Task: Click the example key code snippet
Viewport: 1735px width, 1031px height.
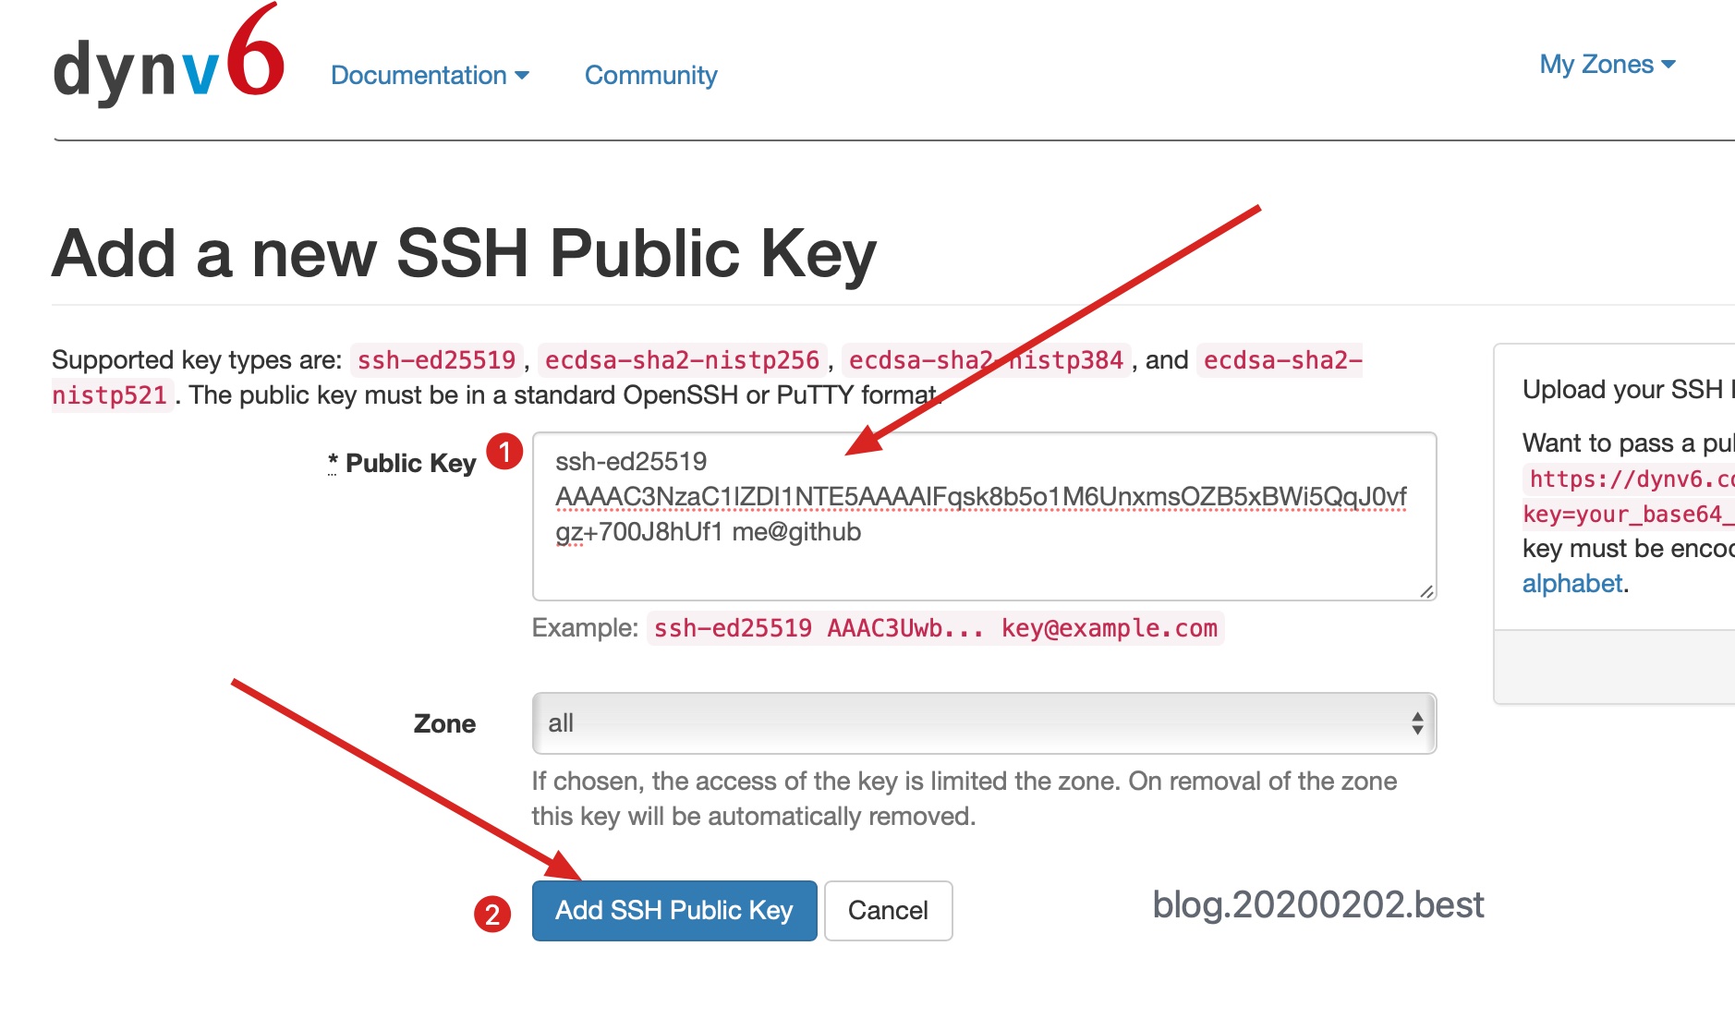Action: (x=935, y=628)
